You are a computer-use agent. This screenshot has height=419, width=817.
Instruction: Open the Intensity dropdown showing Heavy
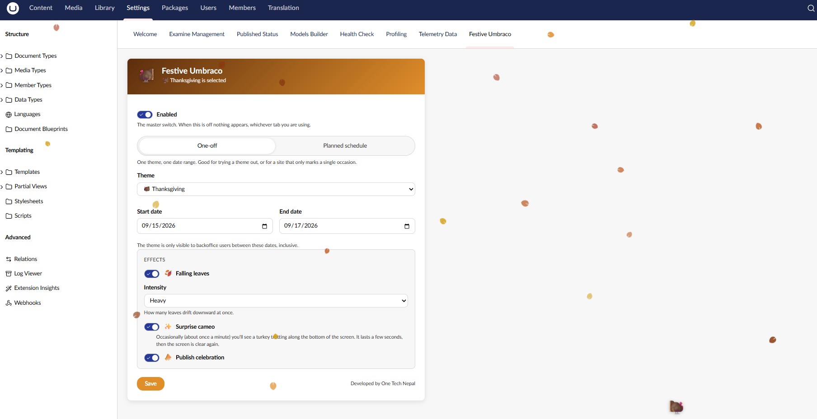[276, 301]
